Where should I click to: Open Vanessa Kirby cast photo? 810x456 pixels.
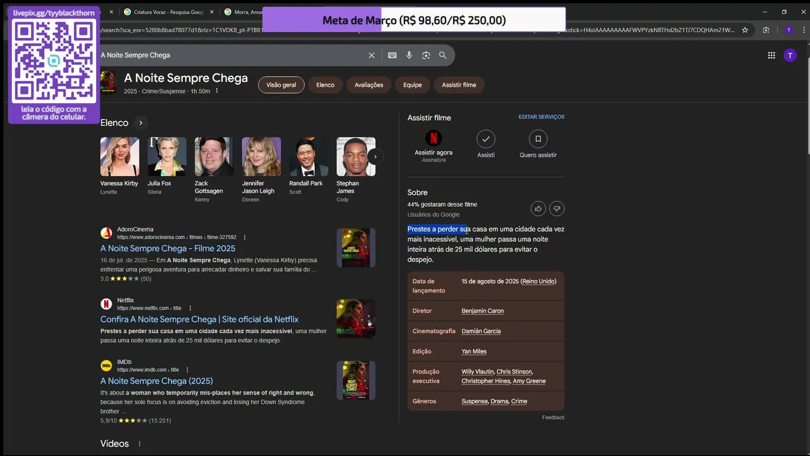click(120, 156)
